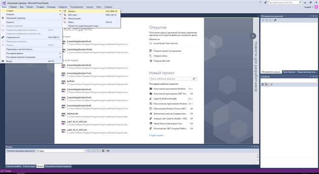Image resolution: width=319 pixels, height=174 pixels.
Task: Click the solution icon next to Adamar.sln
Action: (63, 115)
